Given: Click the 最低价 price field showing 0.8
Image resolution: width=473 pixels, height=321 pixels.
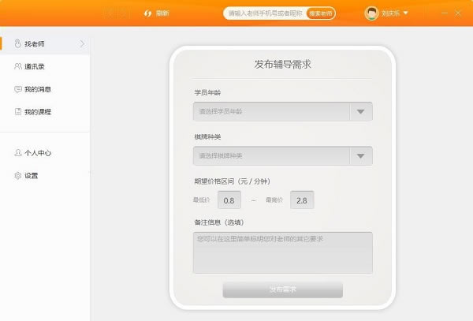Looking at the screenshot, I should click(x=229, y=200).
